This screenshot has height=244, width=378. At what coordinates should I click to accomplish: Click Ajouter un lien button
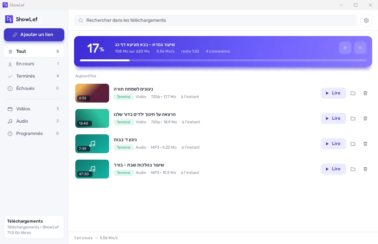point(34,35)
